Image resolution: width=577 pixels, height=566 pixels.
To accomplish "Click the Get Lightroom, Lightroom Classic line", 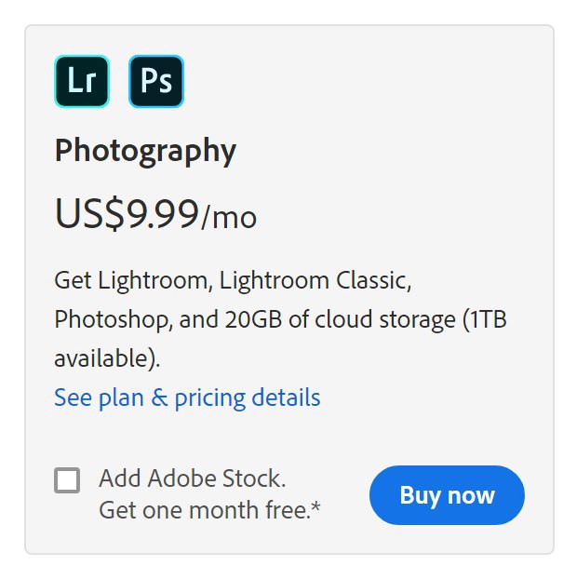I will tap(233, 281).
